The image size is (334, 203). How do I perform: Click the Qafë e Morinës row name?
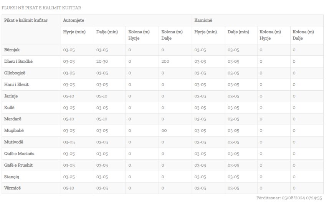19,154
